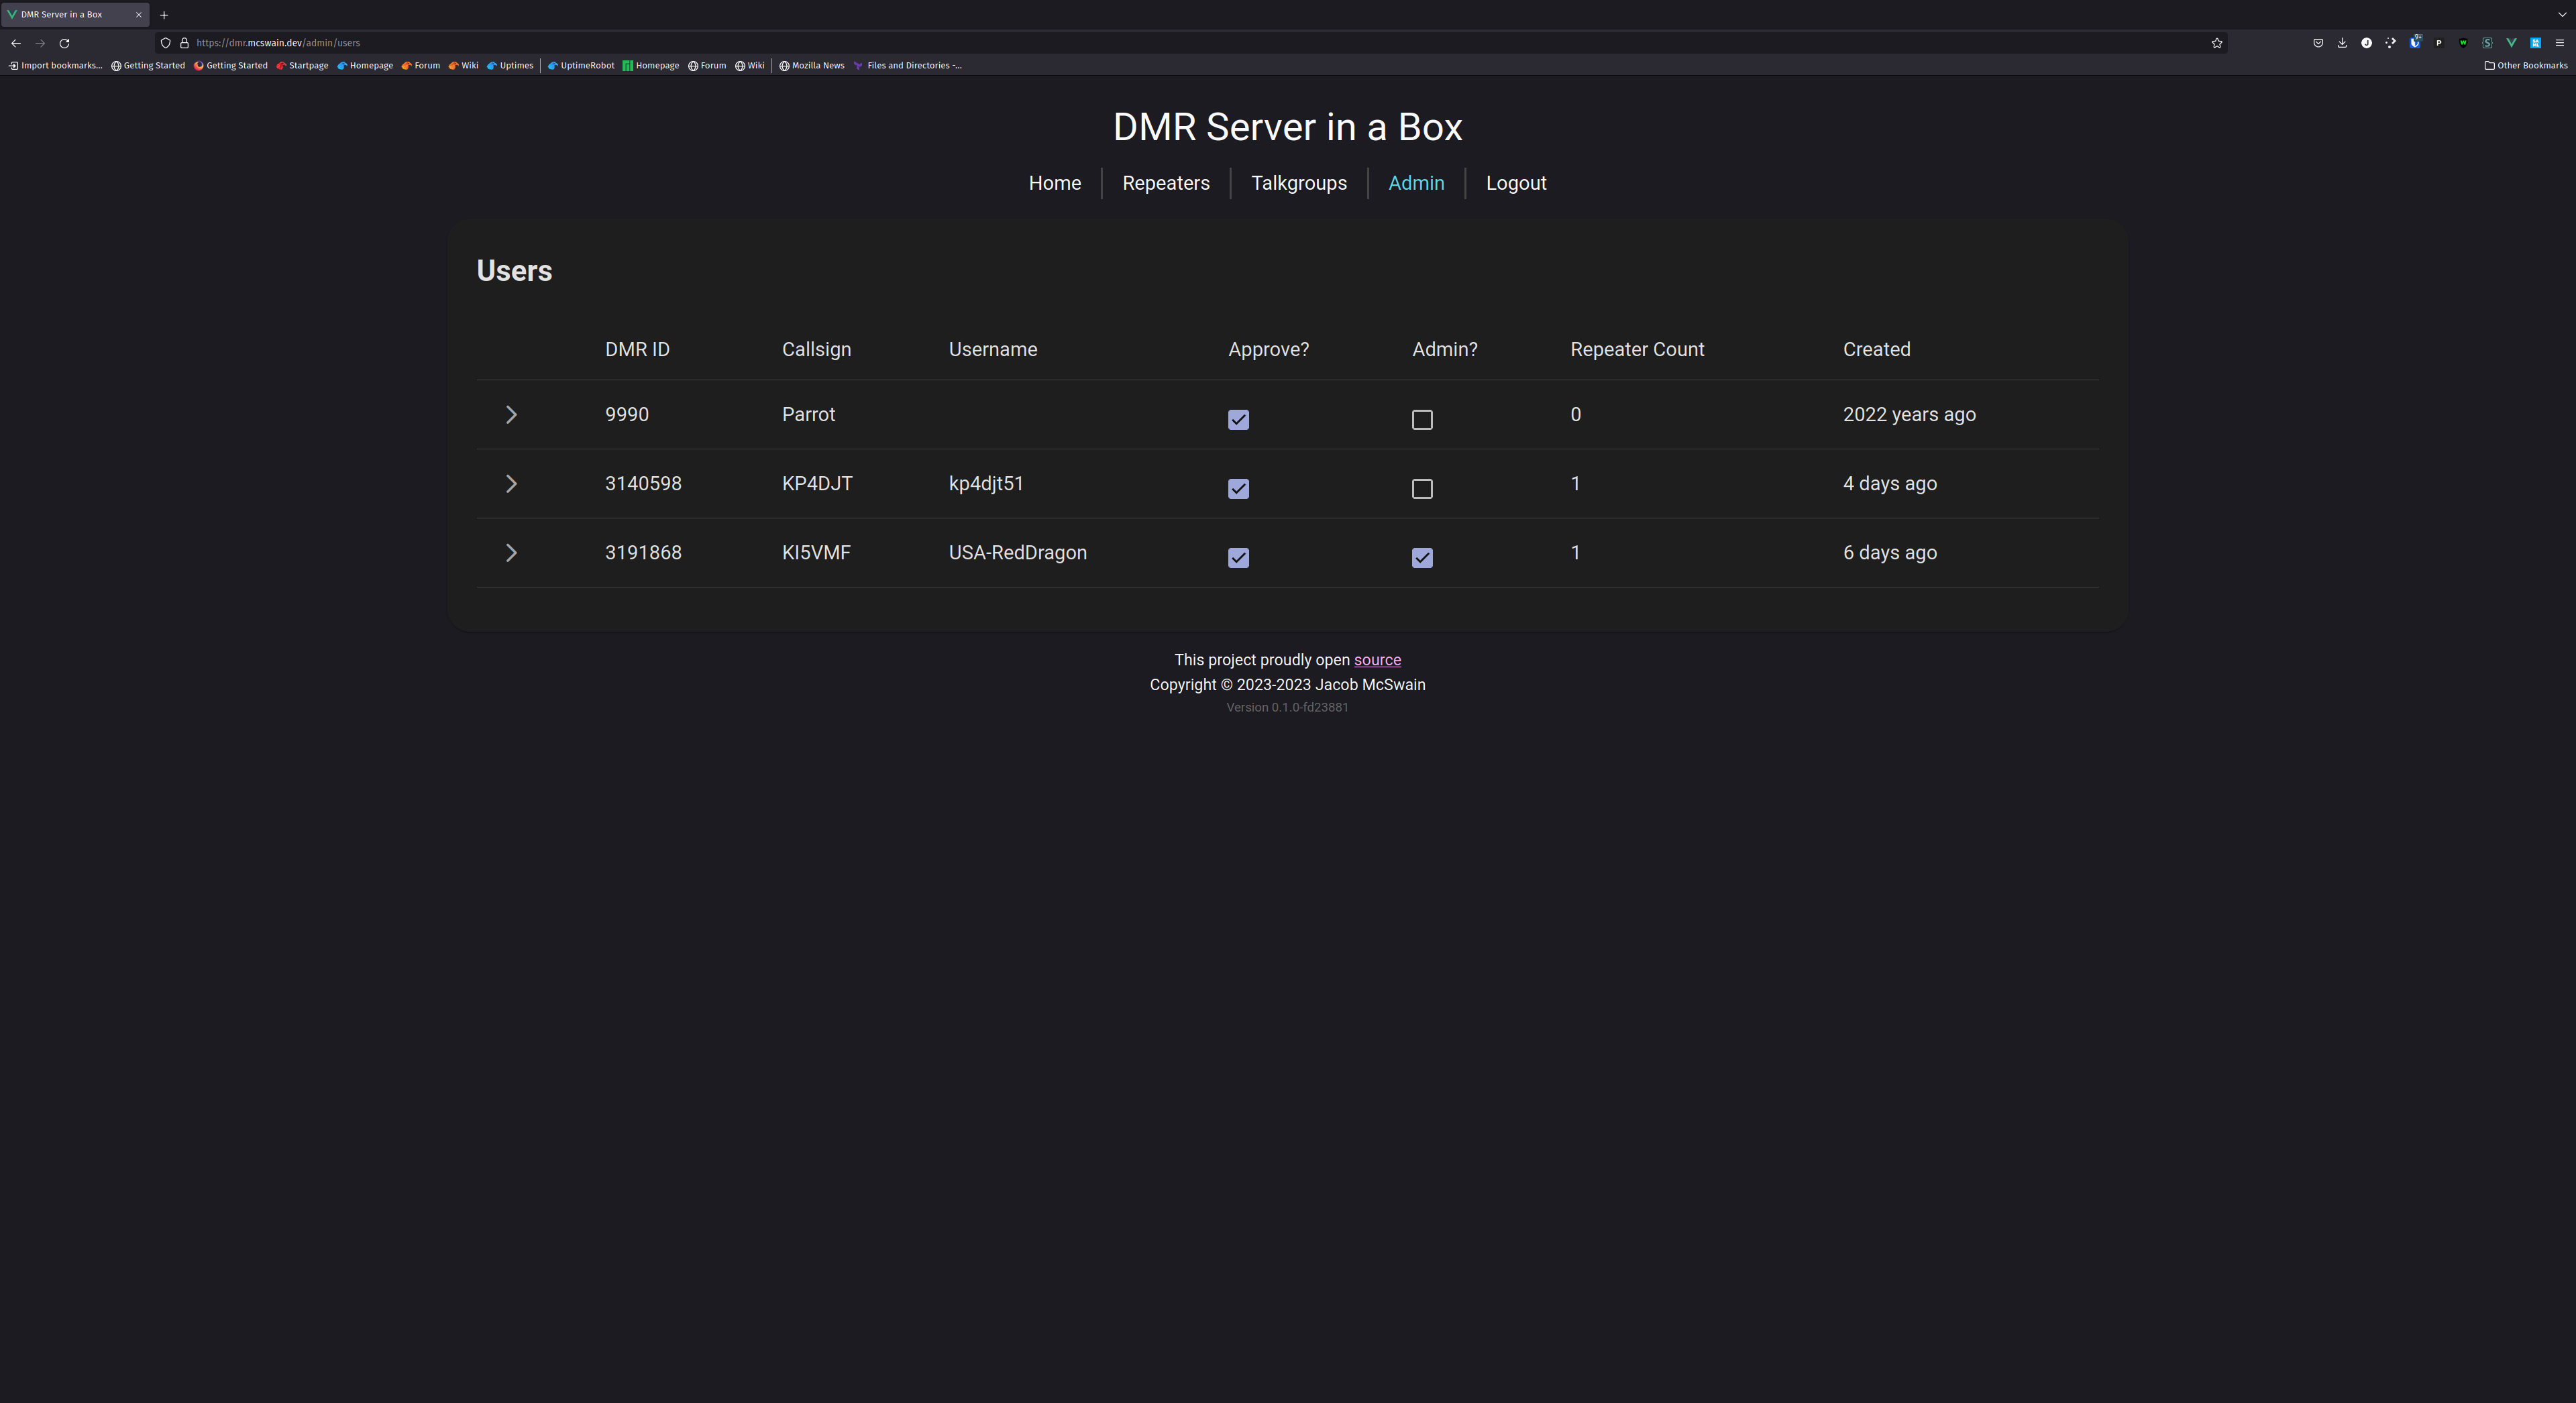Show site security lock info
This screenshot has height=1403, width=2576.
click(x=184, y=43)
